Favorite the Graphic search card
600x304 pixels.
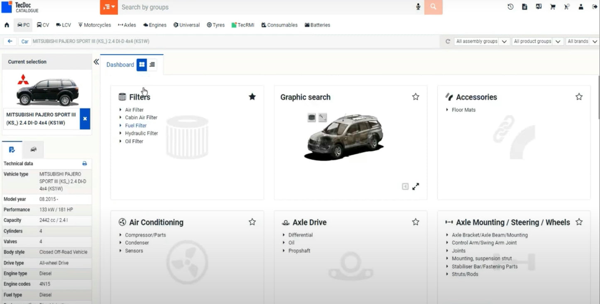pyautogui.click(x=416, y=97)
